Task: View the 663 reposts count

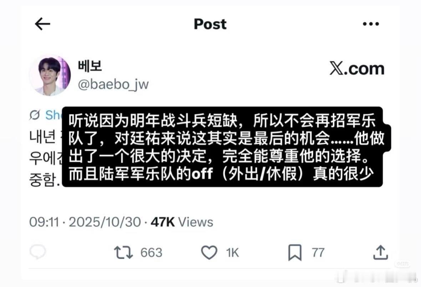Action: pyautogui.click(x=151, y=253)
